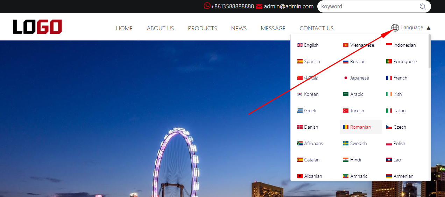Select Catalan language
Image resolution: width=445 pixels, height=197 pixels.
pyautogui.click(x=308, y=160)
